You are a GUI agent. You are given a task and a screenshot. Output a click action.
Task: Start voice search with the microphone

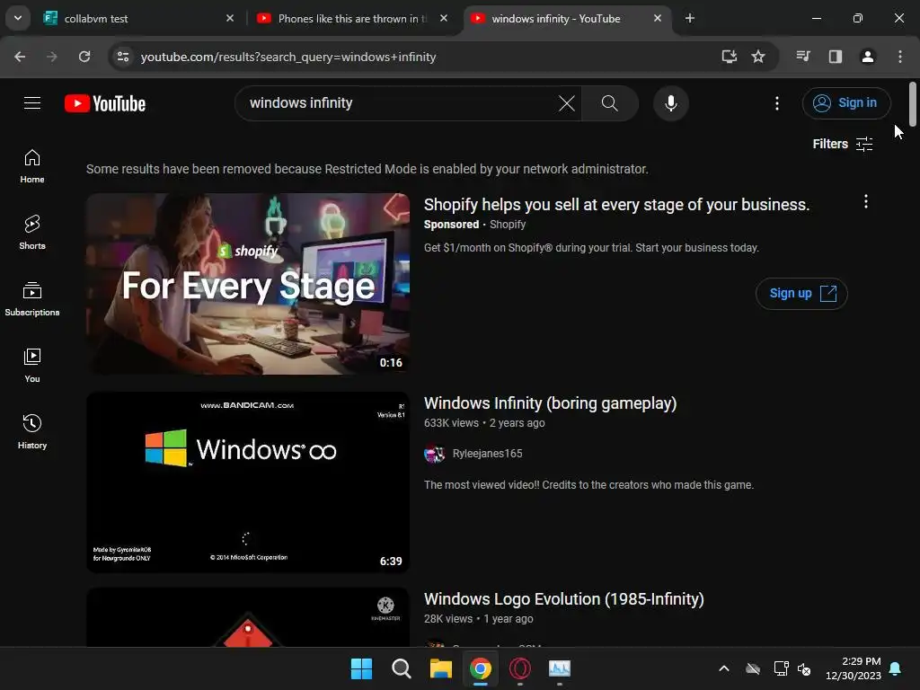pyautogui.click(x=670, y=103)
